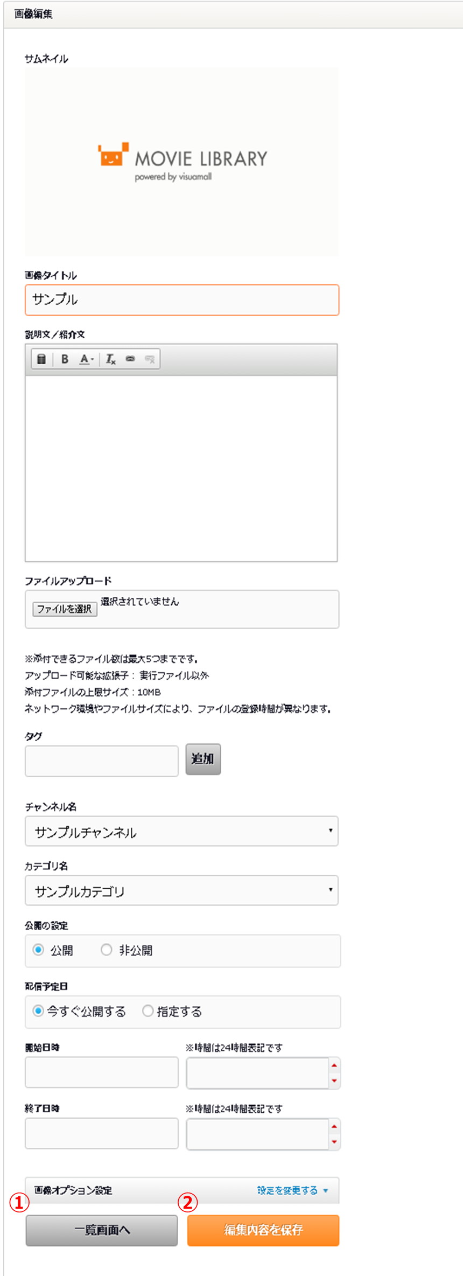Open the text color picker
Viewport: 463px width, 1276px height.
86,359
